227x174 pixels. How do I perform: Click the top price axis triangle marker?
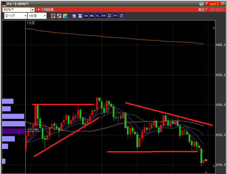click(214, 28)
